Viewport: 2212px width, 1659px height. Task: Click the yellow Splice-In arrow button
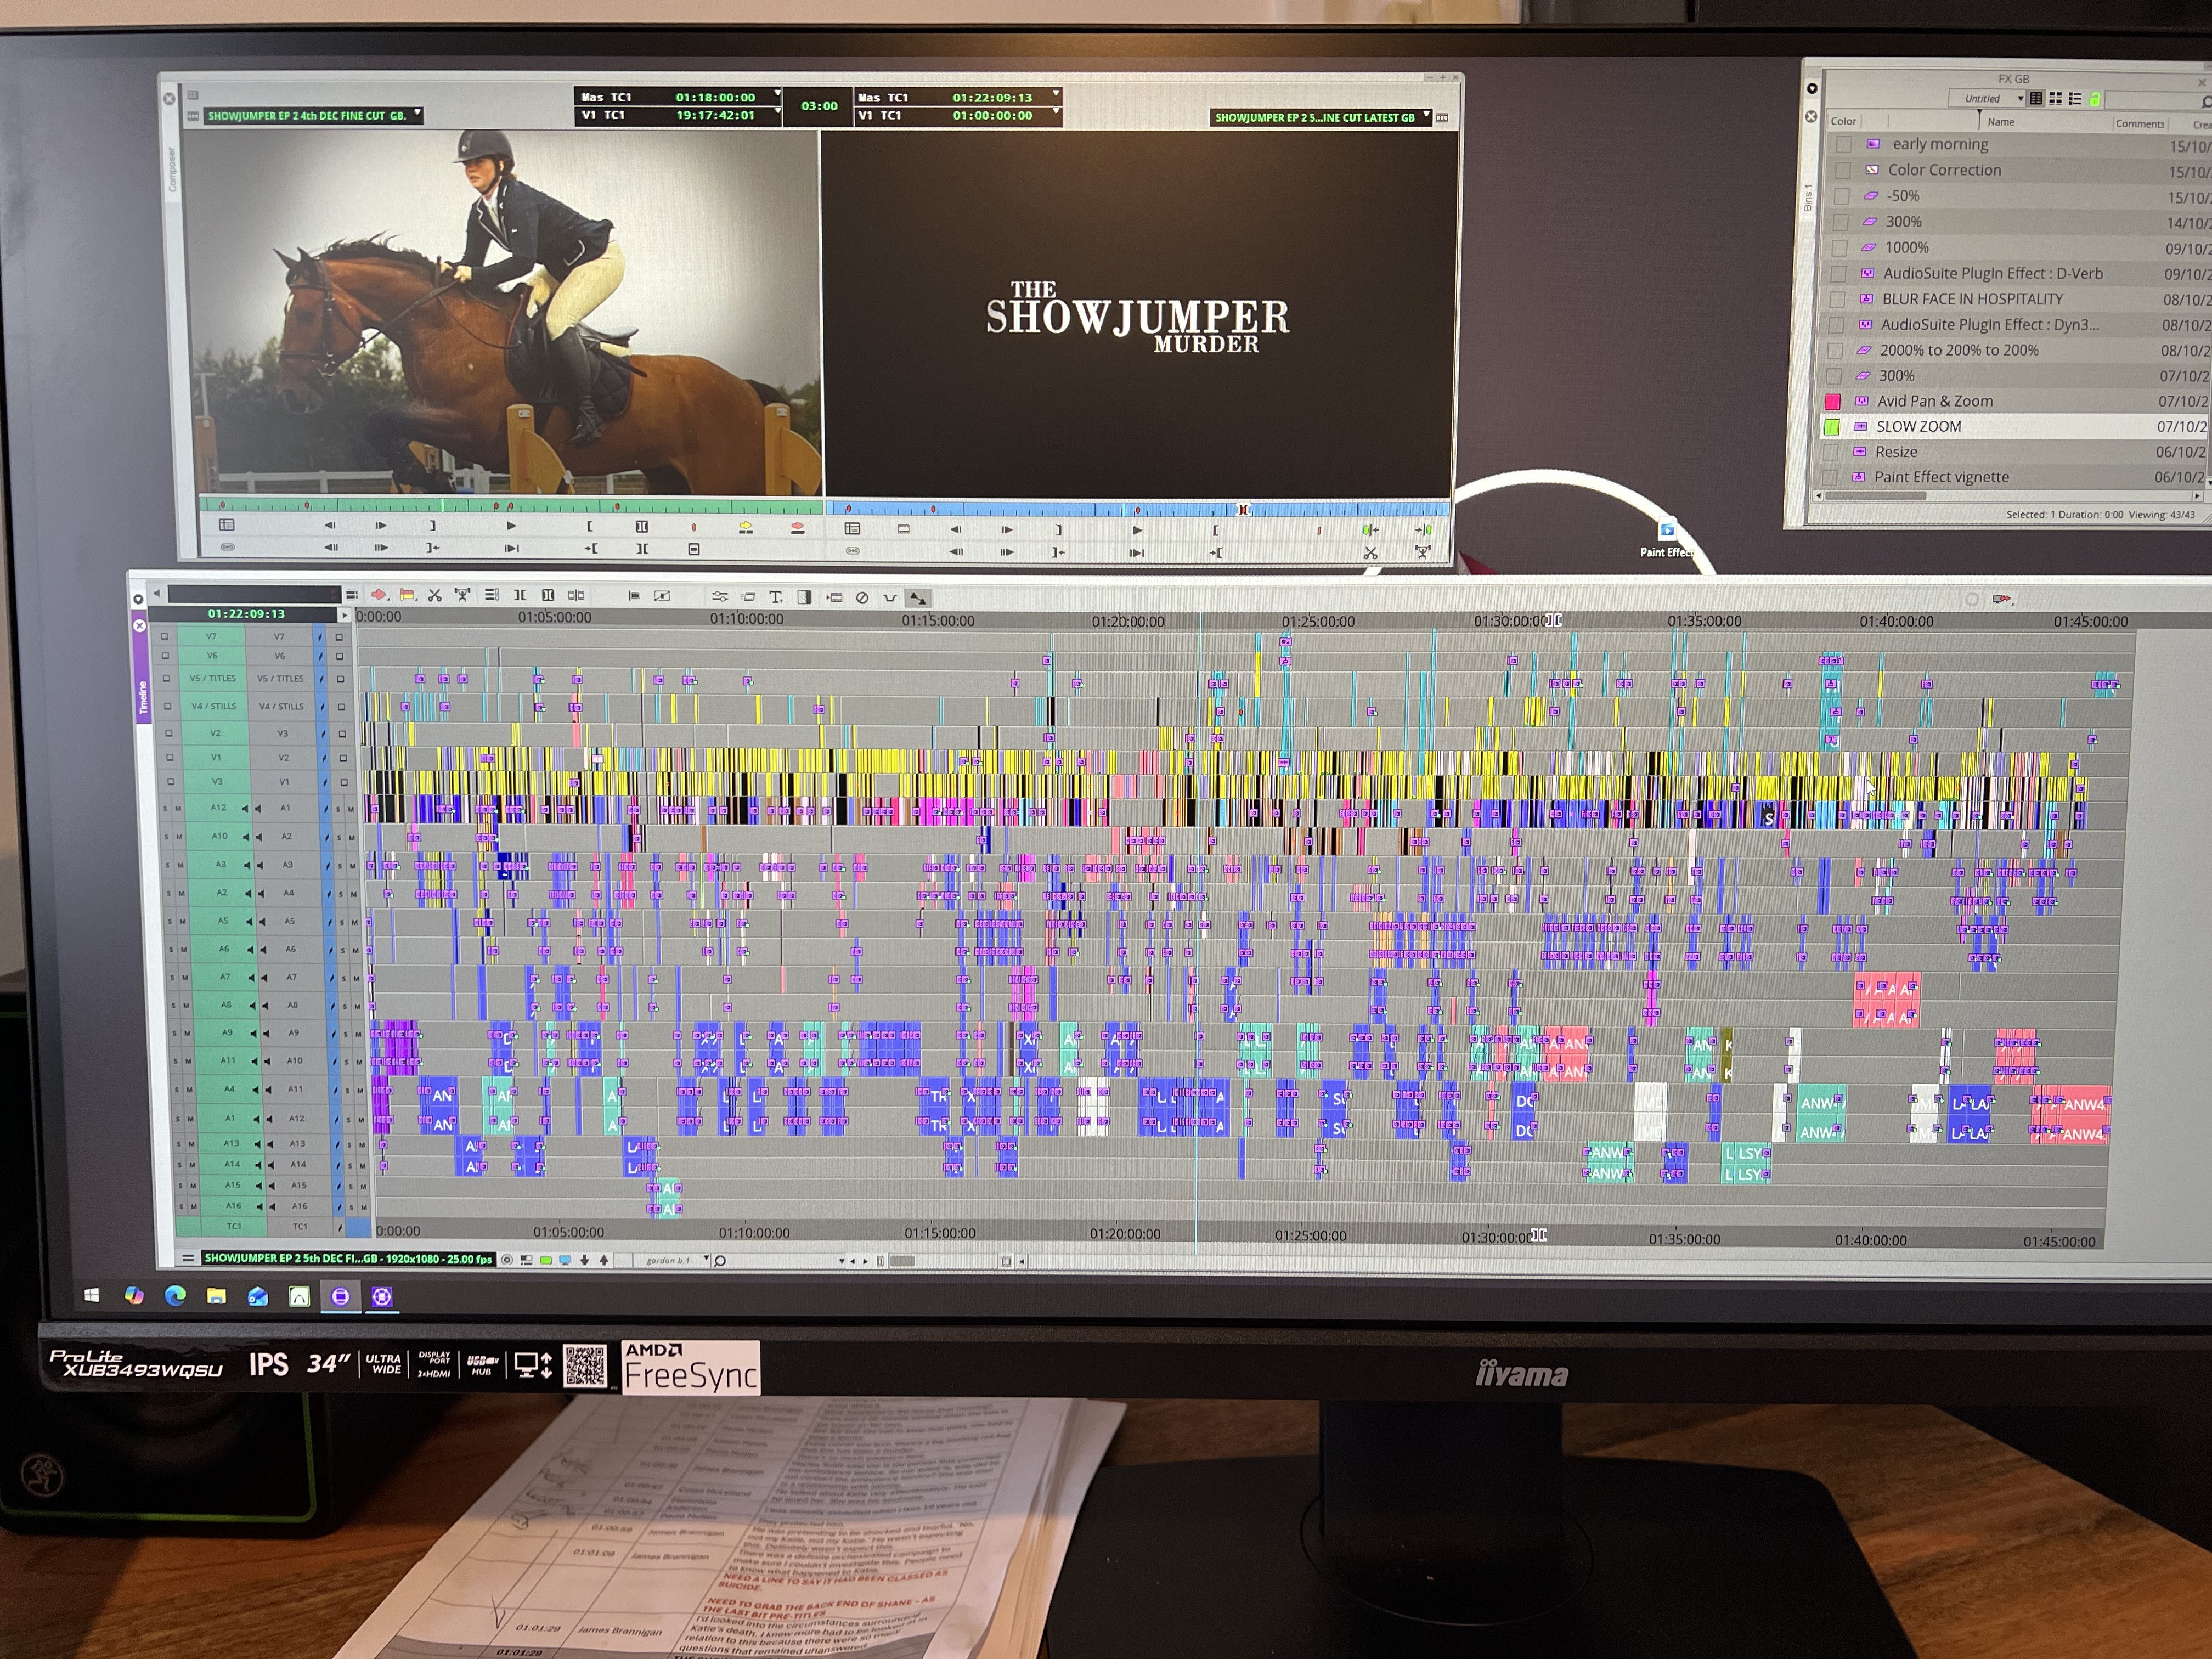(746, 527)
